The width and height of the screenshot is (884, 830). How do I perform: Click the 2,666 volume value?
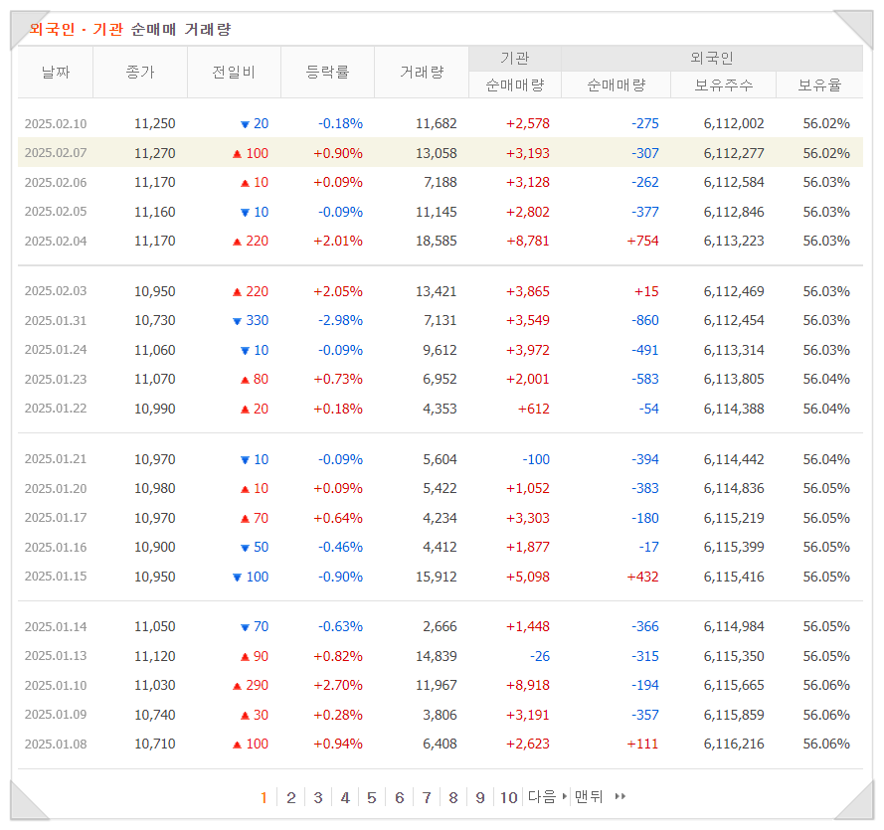click(440, 626)
